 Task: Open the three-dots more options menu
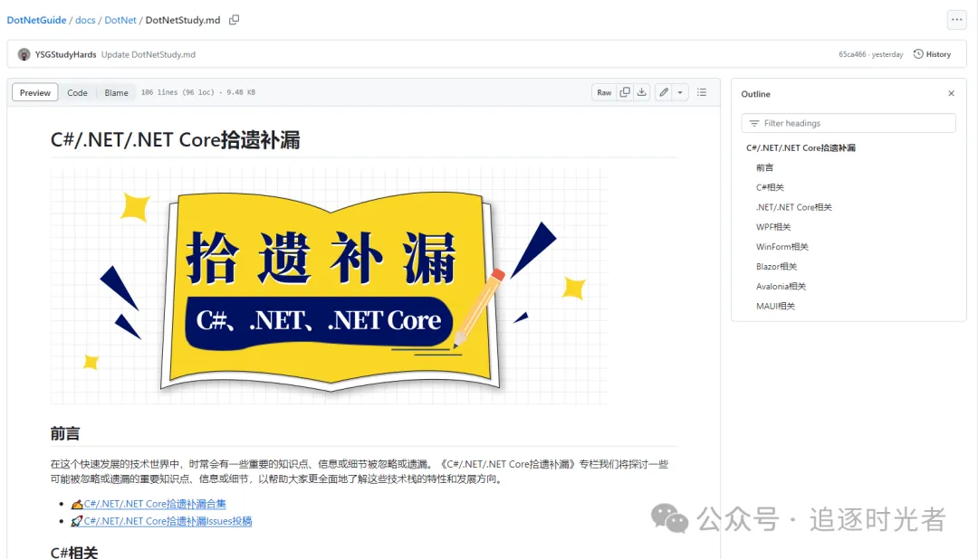pyautogui.click(x=957, y=19)
